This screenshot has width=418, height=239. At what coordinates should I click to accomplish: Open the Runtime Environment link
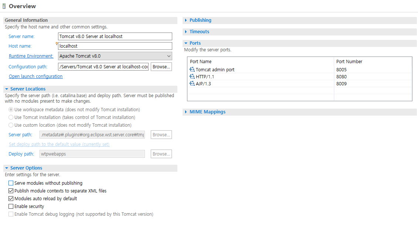pos(31,56)
